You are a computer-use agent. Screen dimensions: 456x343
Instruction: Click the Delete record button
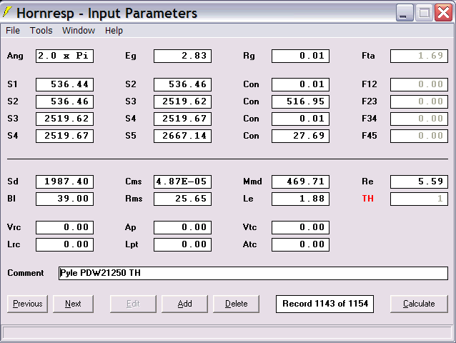pyautogui.click(x=236, y=304)
